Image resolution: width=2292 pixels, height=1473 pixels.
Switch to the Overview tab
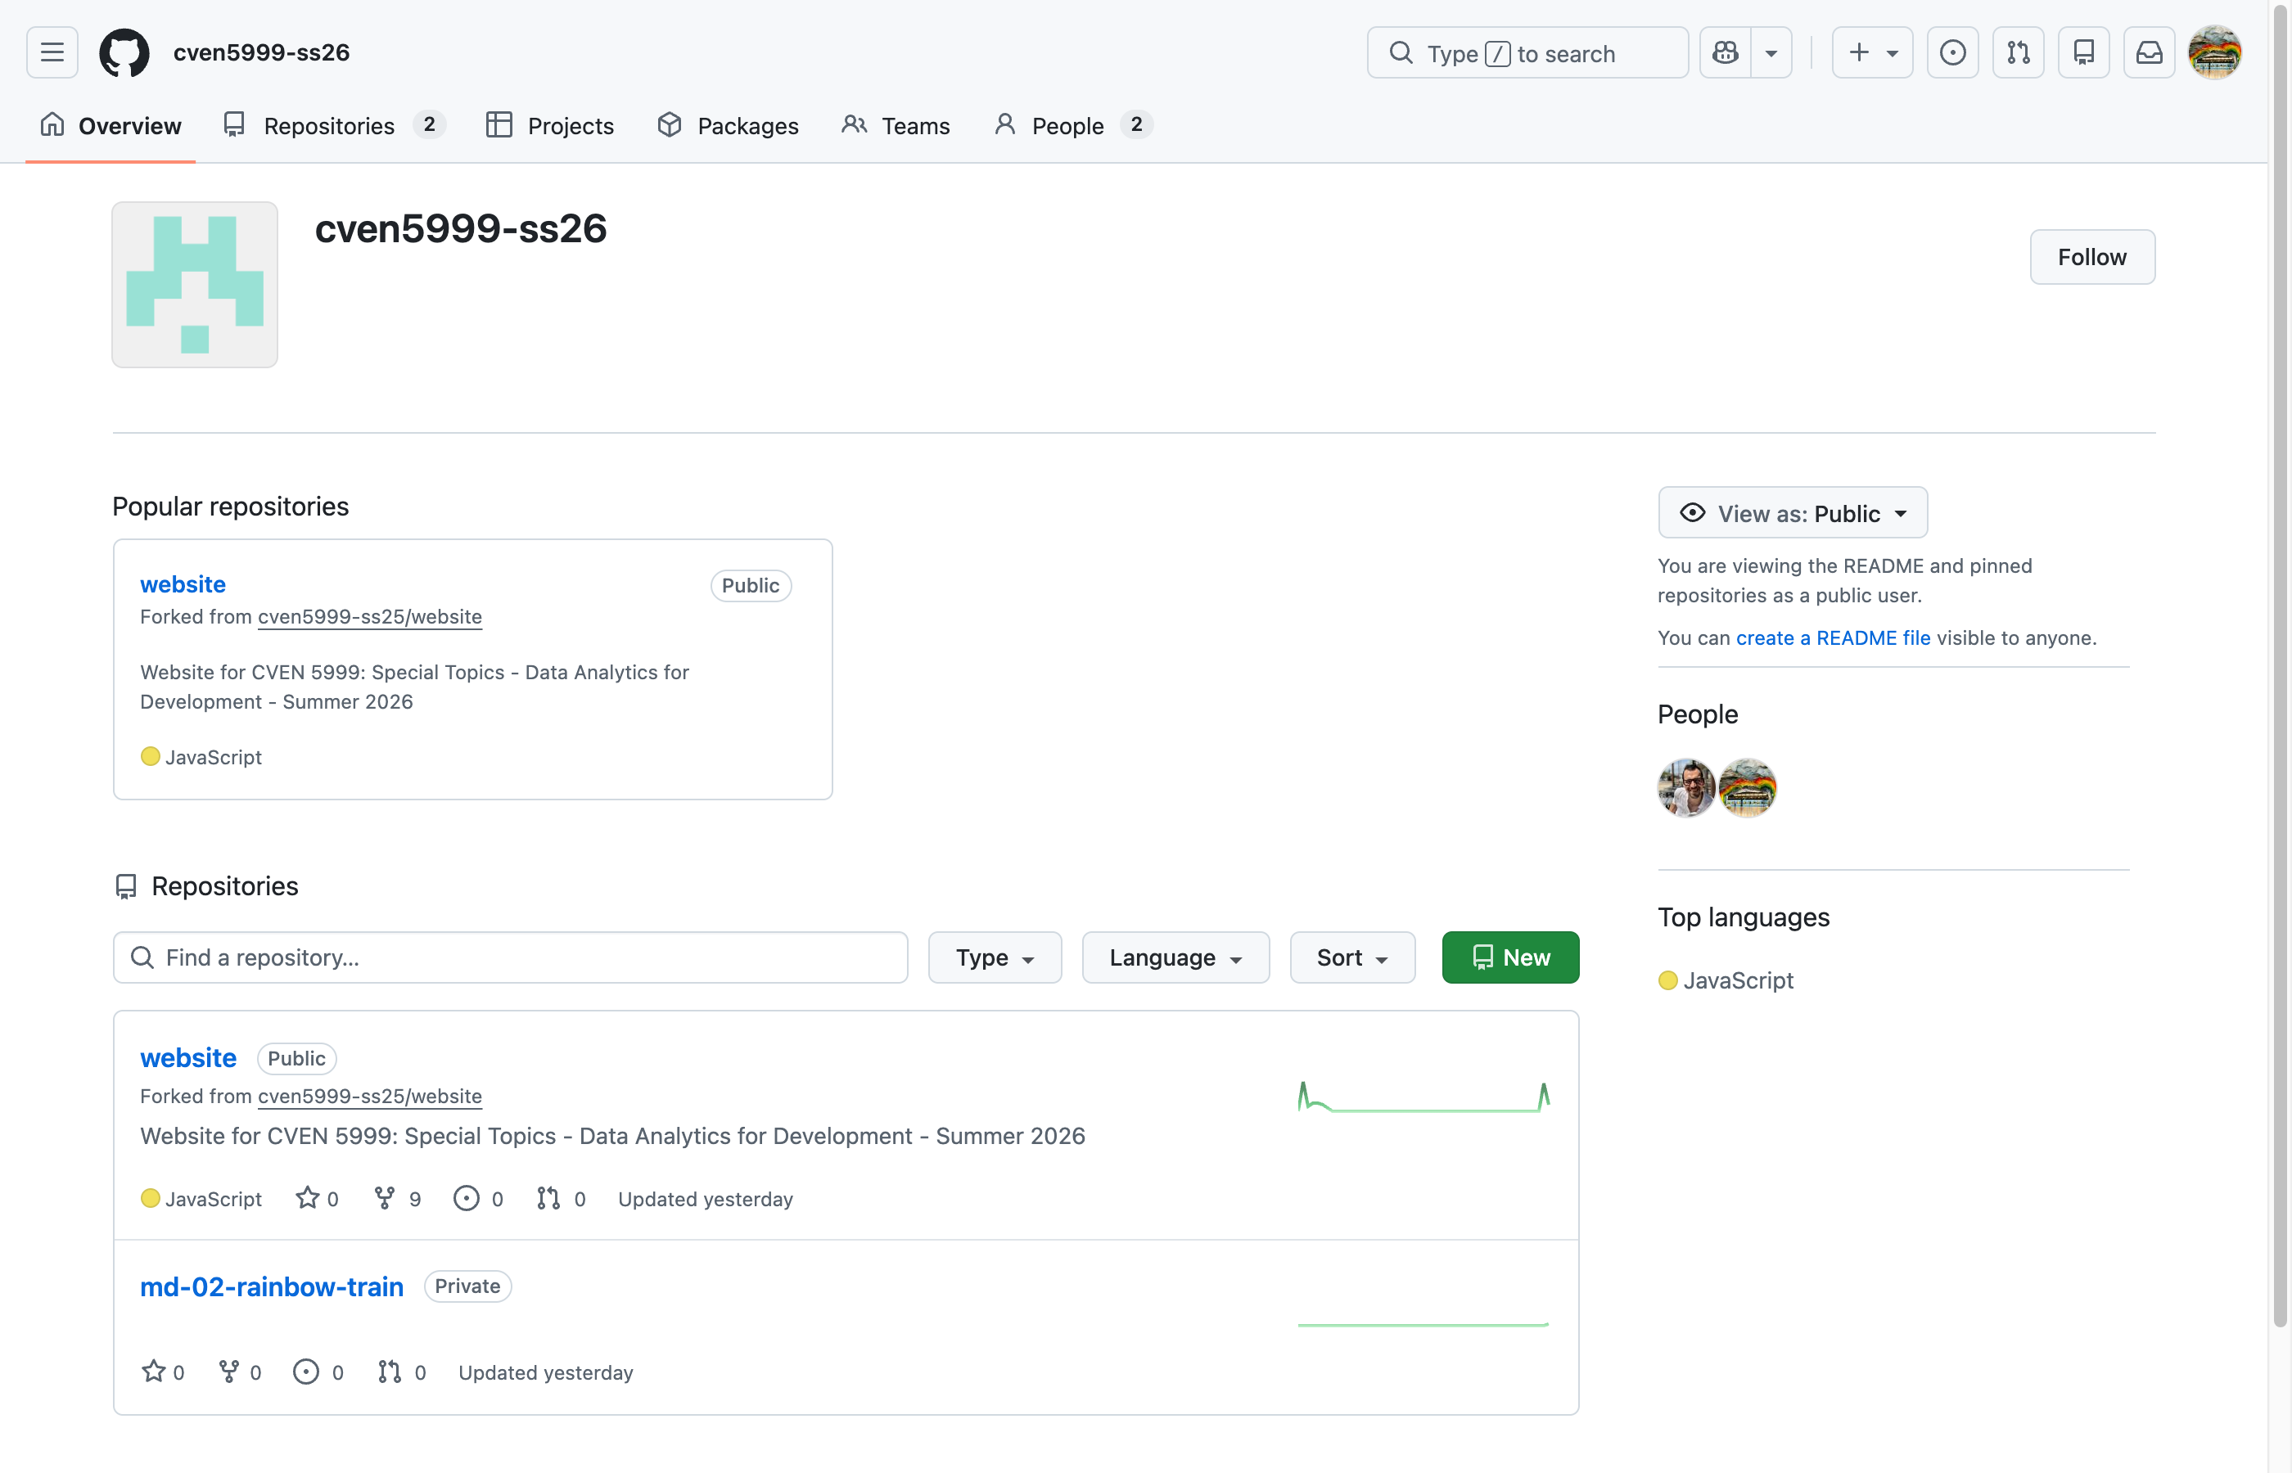[111, 126]
